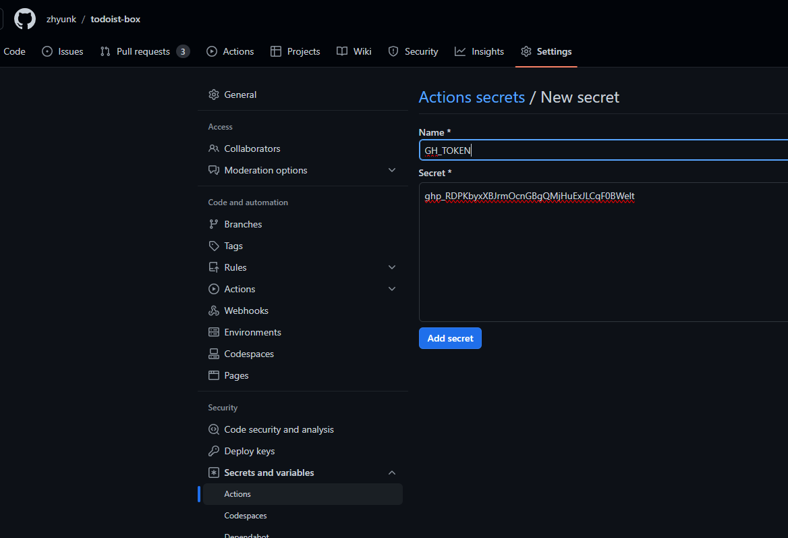Viewport: 788px width, 538px height.
Task: Click the Insights graph icon
Action: coord(460,51)
